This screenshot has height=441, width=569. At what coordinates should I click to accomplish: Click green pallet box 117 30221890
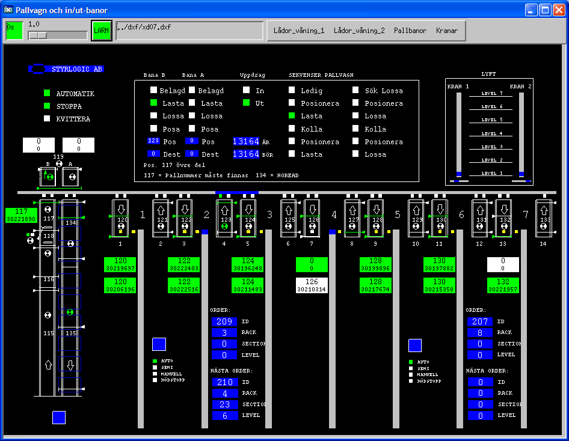coord(22,215)
